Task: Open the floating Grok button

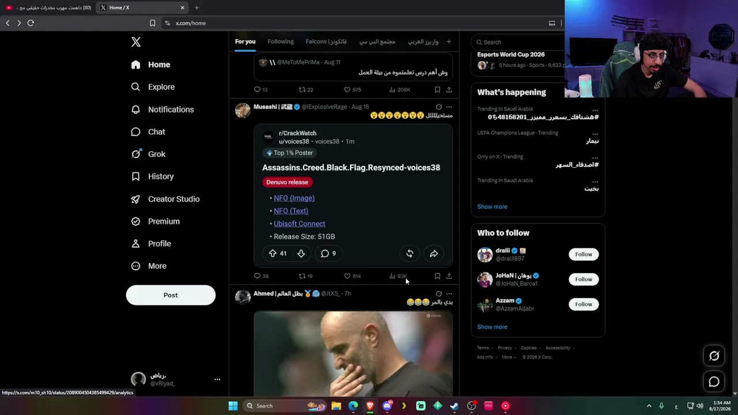Action: point(714,356)
